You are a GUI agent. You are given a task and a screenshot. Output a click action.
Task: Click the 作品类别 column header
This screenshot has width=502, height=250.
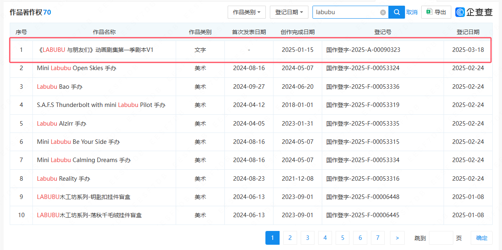pyautogui.click(x=200, y=32)
